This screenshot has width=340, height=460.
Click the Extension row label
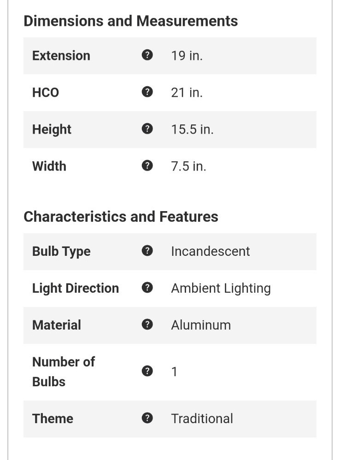point(61,56)
